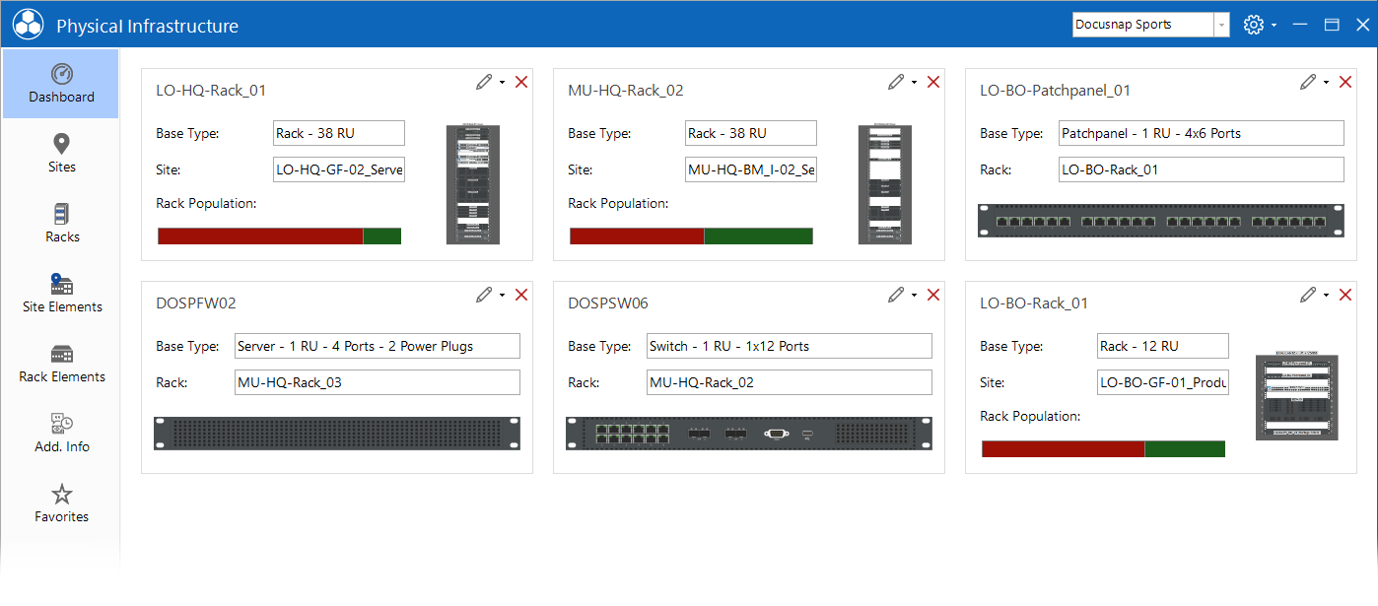Open Add. Info in the sidebar
The image size is (1378, 606).
pyautogui.click(x=61, y=434)
